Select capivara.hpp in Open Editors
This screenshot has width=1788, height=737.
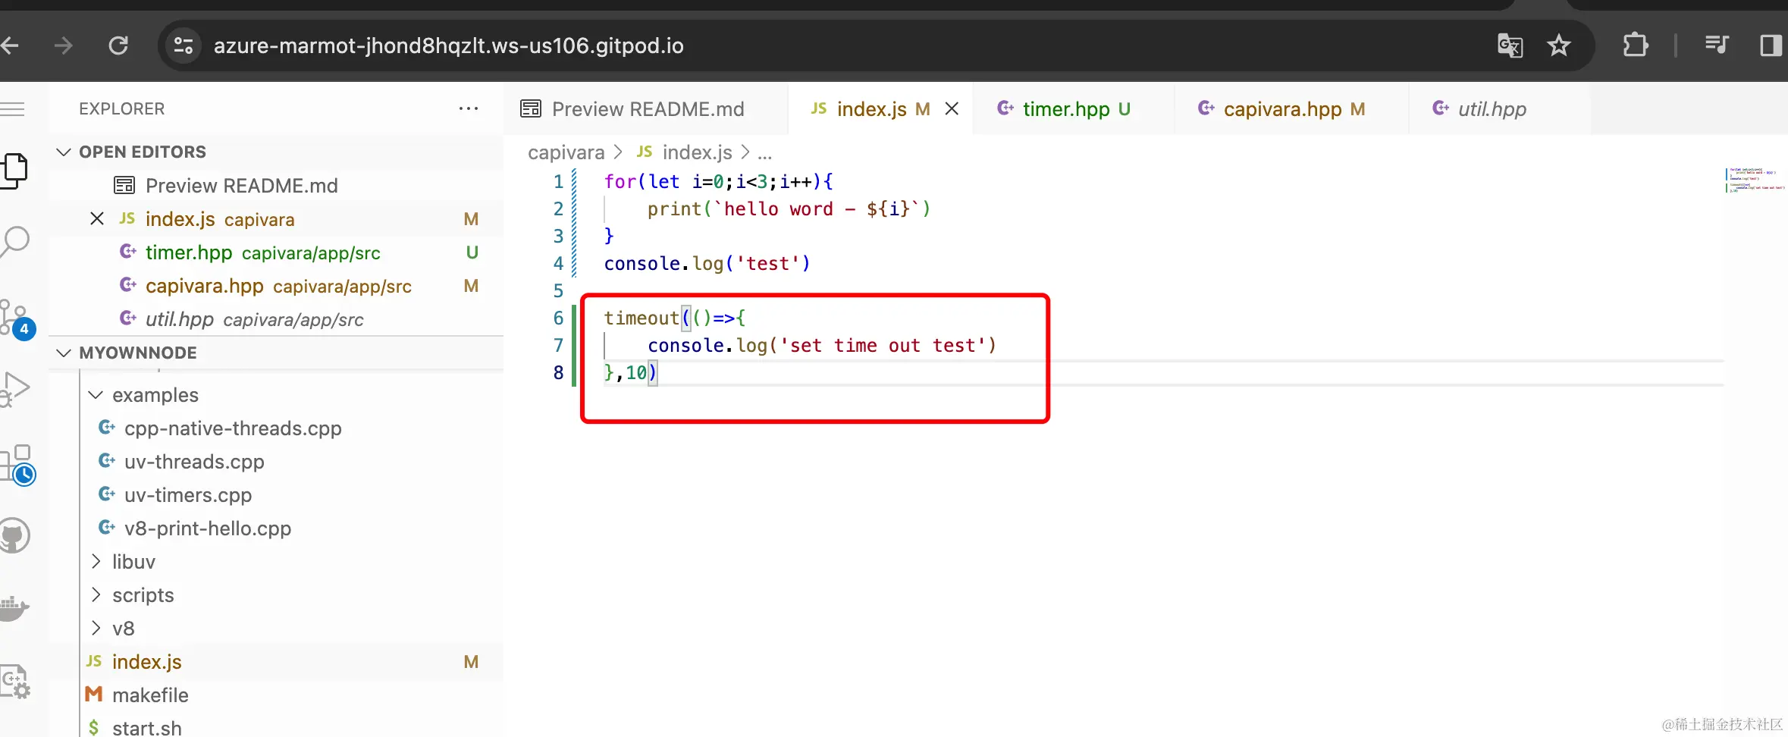[276, 286]
